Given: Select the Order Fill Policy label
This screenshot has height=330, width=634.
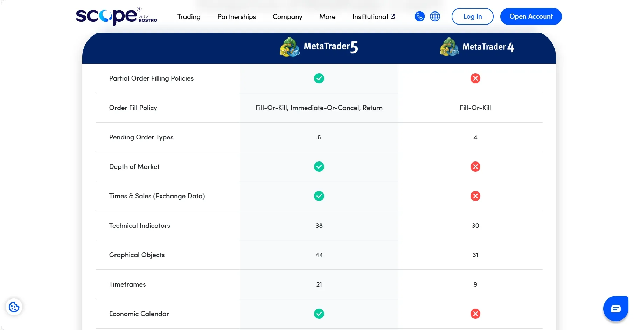Looking at the screenshot, I should 133,108.
